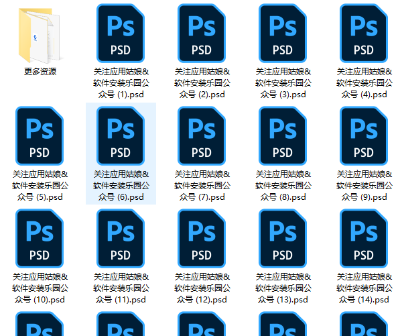The height and width of the screenshot is (336, 402).
Task: Select the PSD icon for 众号 (1).psd
Action: pos(121,33)
